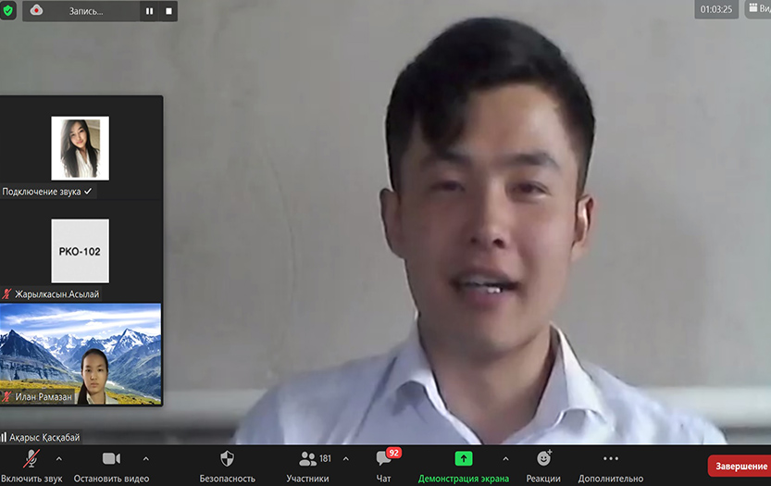
Task: Expand video options arrow beside camera
Action: click(145, 458)
